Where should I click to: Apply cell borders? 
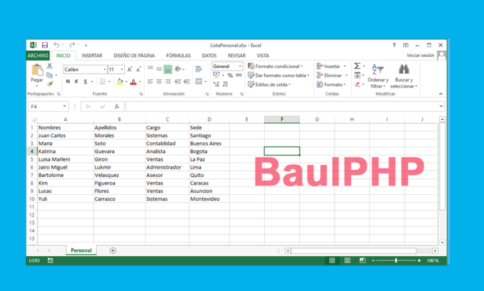(102, 82)
